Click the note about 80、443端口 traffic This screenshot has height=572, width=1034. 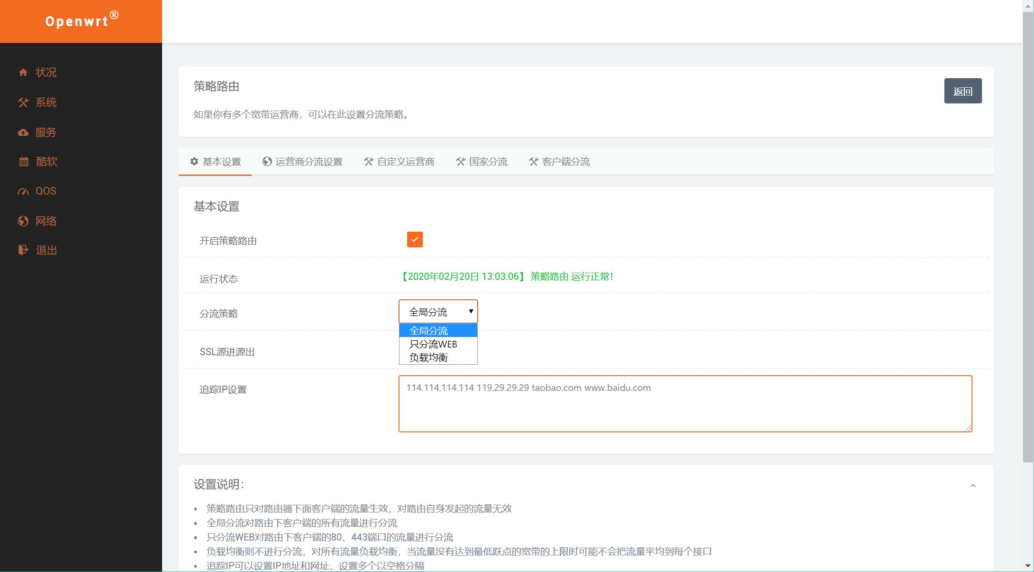[330, 537]
